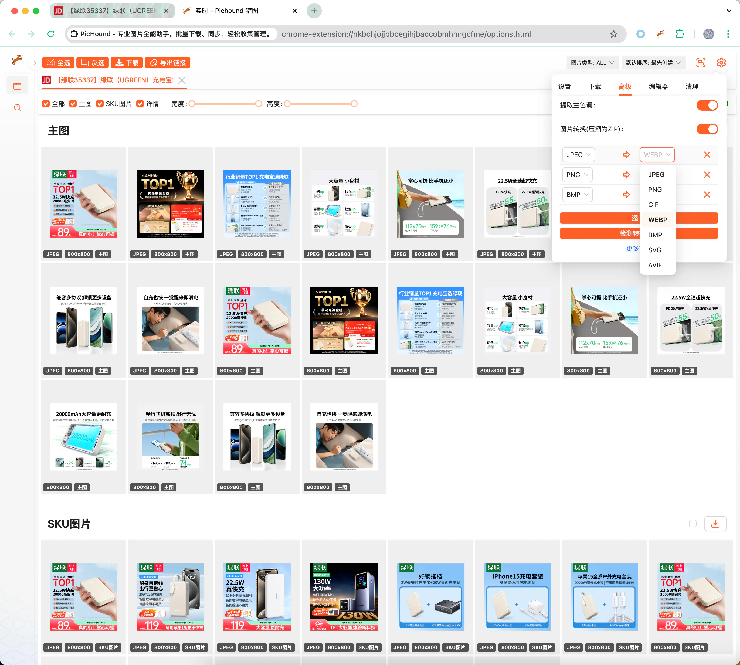The height and width of the screenshot is (665, 740).
Task: Click the sidebar window panel icon
Action: (17, 86)
